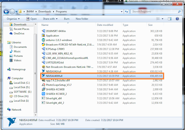This screenshot has height=130, width=185.
Task: Click the refresh button next to address bar
Action: pyautogui.click(x=127, y=12)
